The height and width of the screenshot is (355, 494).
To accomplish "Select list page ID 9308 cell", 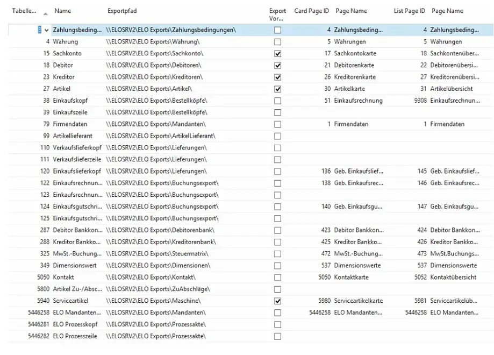I will (420, 101).
